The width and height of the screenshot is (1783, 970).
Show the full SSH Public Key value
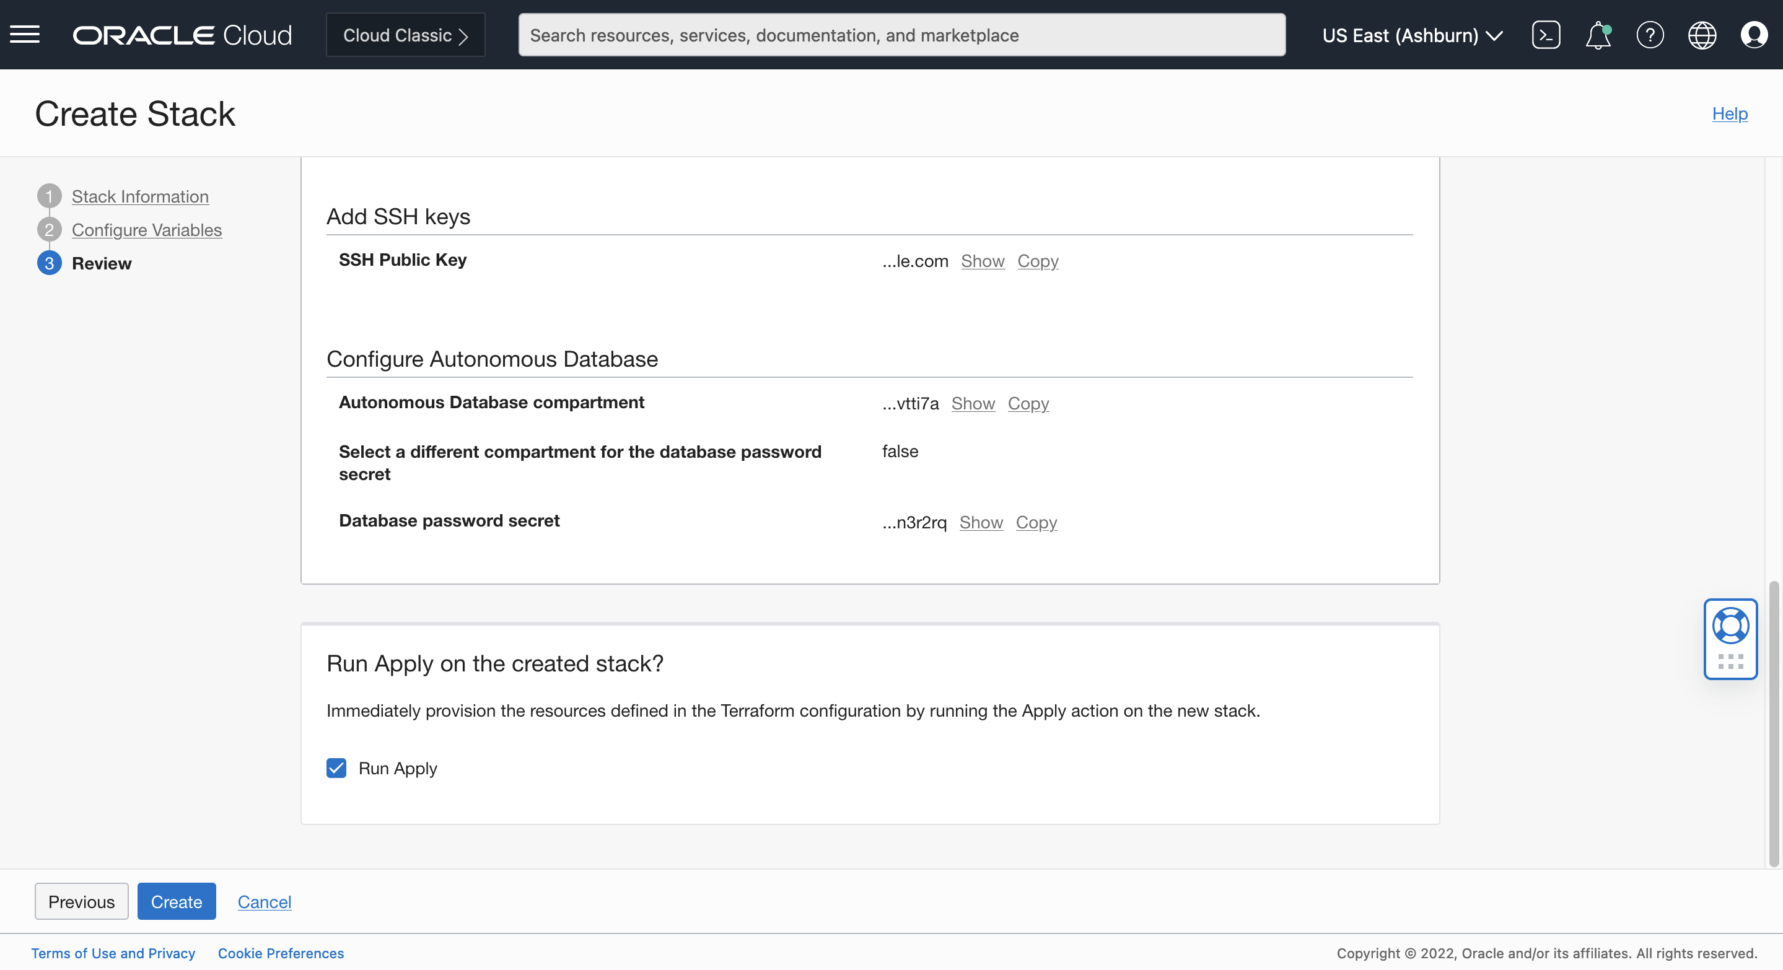[x=982, y=261]
